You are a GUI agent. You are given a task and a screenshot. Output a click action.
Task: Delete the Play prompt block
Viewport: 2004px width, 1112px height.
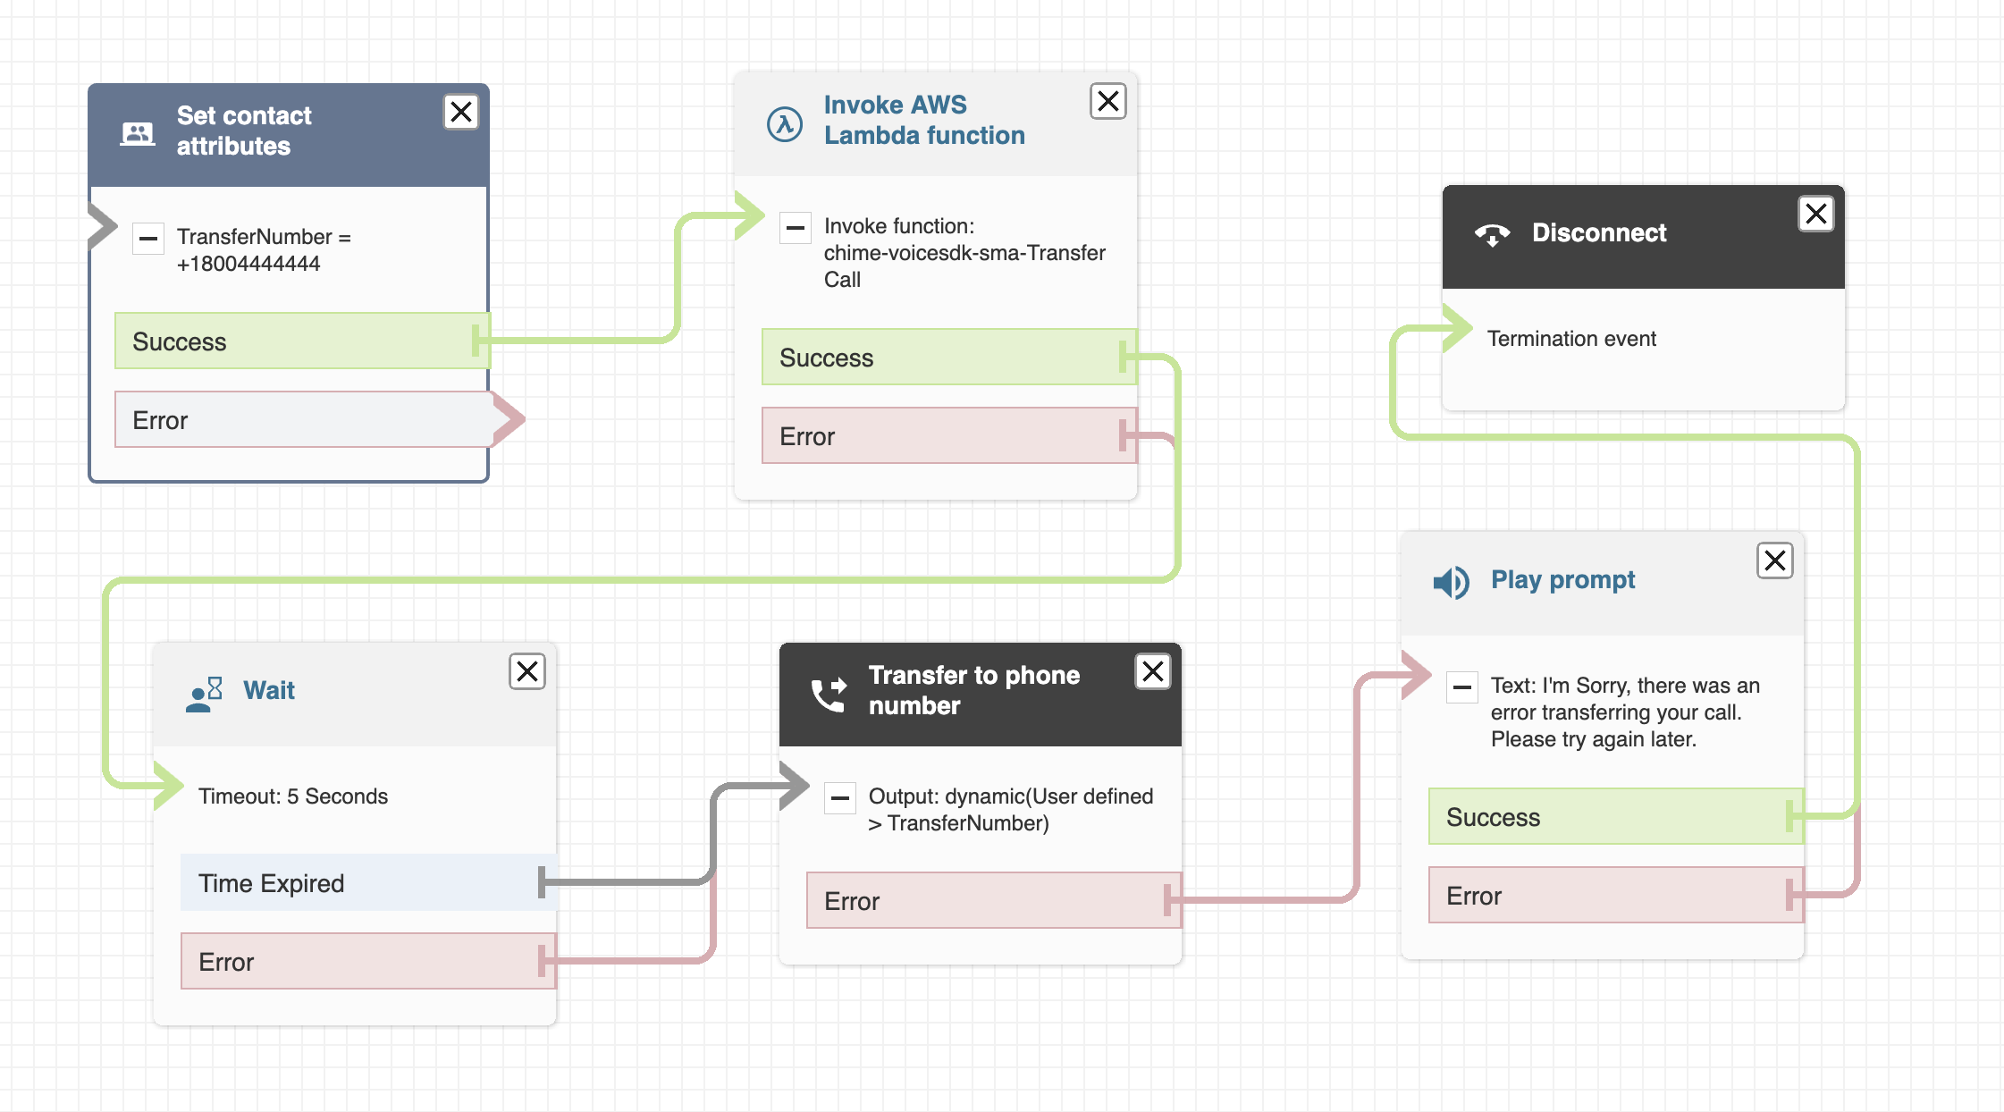[1774, 560]
